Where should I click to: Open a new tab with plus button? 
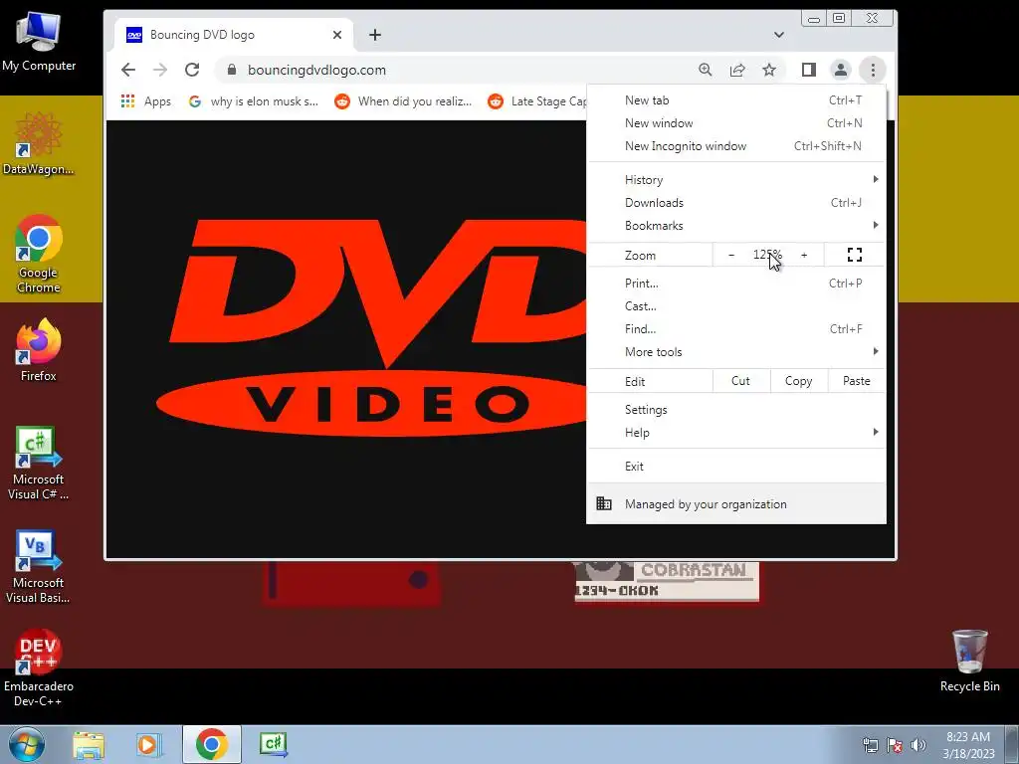[375, 35]
